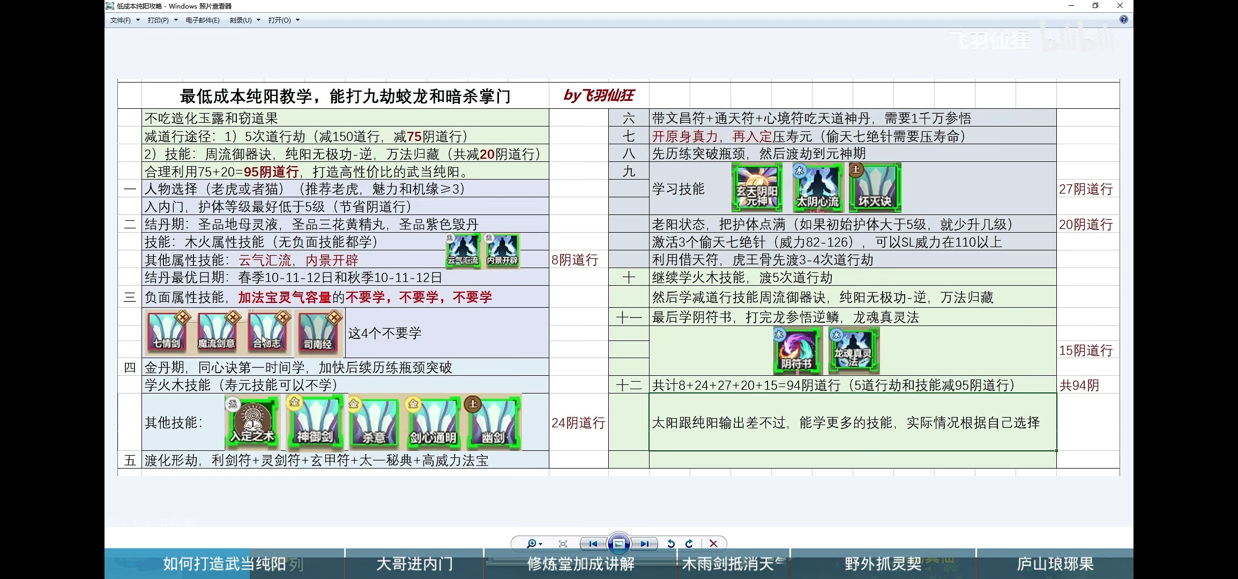Rotate the picture counterclockwise
Image resolution: width=1238 pixels, height=579 pixels.
tap(670, 544)
